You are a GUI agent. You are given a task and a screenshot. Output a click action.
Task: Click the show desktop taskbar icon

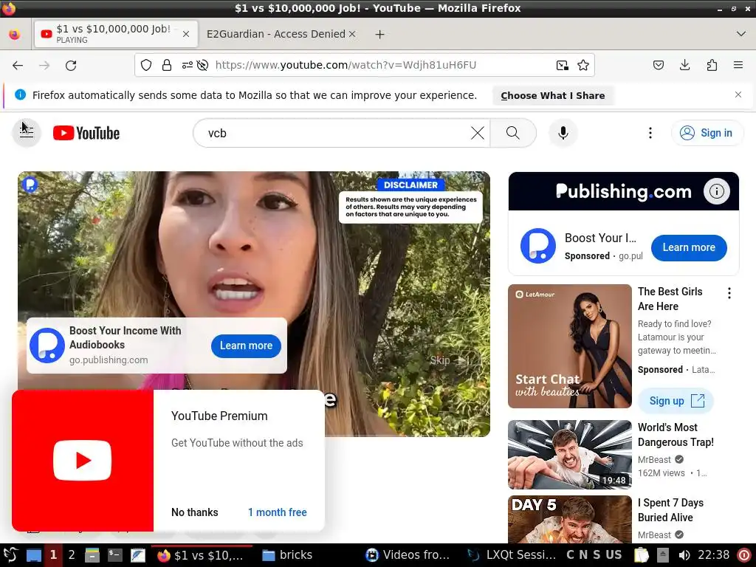pos(33,555)
